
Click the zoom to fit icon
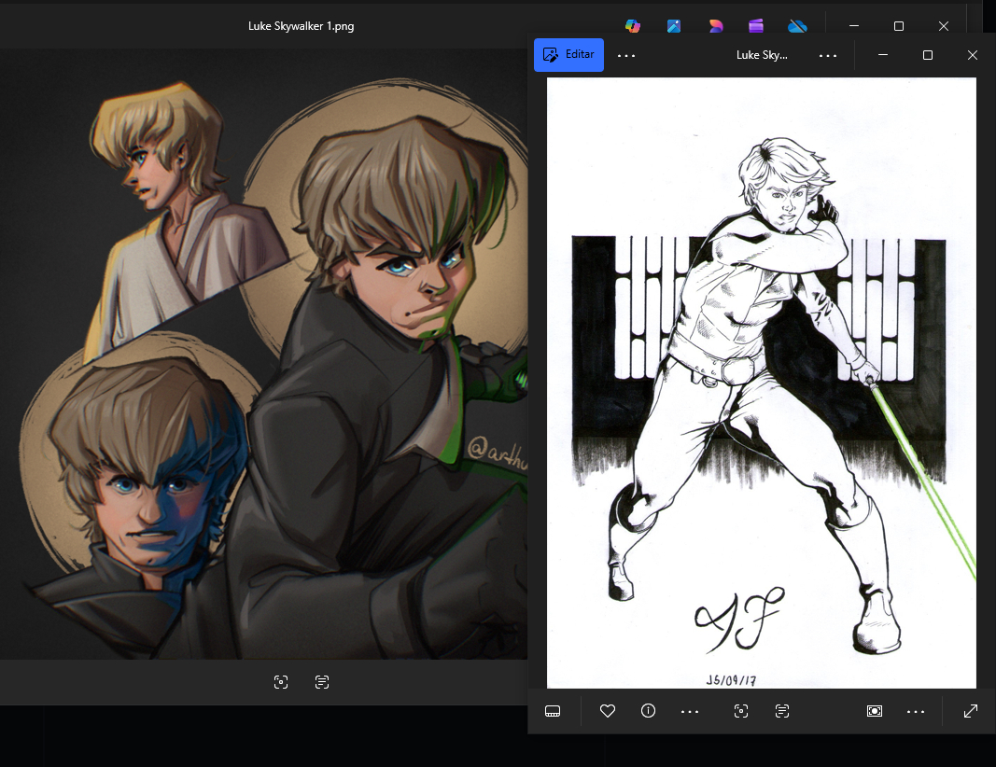click(x=875, y=711)
